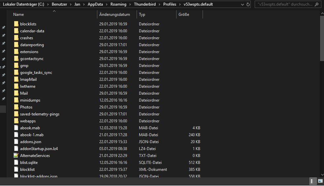
Task: Navigate to Thunderbird in the breadcrumb
Action: (145, 5)
